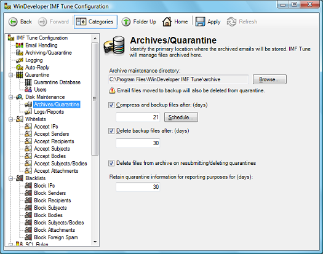The height and width of the screenshot is (254, 323).
Task: Select the IMF Tune Configuration root node
Action: coord(42,38)
